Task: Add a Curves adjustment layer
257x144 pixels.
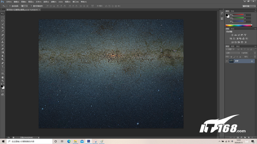Action: click(x=239, y=35)
